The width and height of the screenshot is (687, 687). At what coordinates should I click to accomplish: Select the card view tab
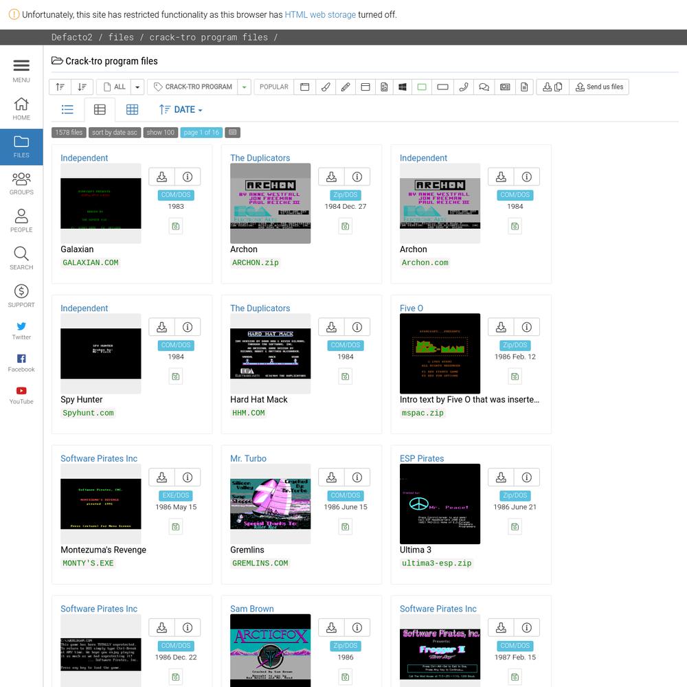pos(100,110)
